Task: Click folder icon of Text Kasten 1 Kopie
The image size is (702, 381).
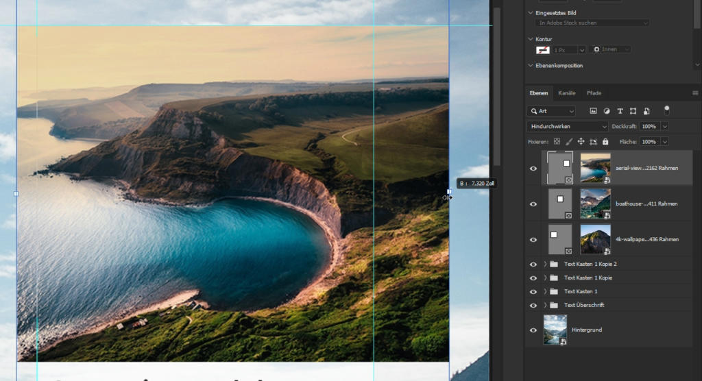Action: [554, 278]
